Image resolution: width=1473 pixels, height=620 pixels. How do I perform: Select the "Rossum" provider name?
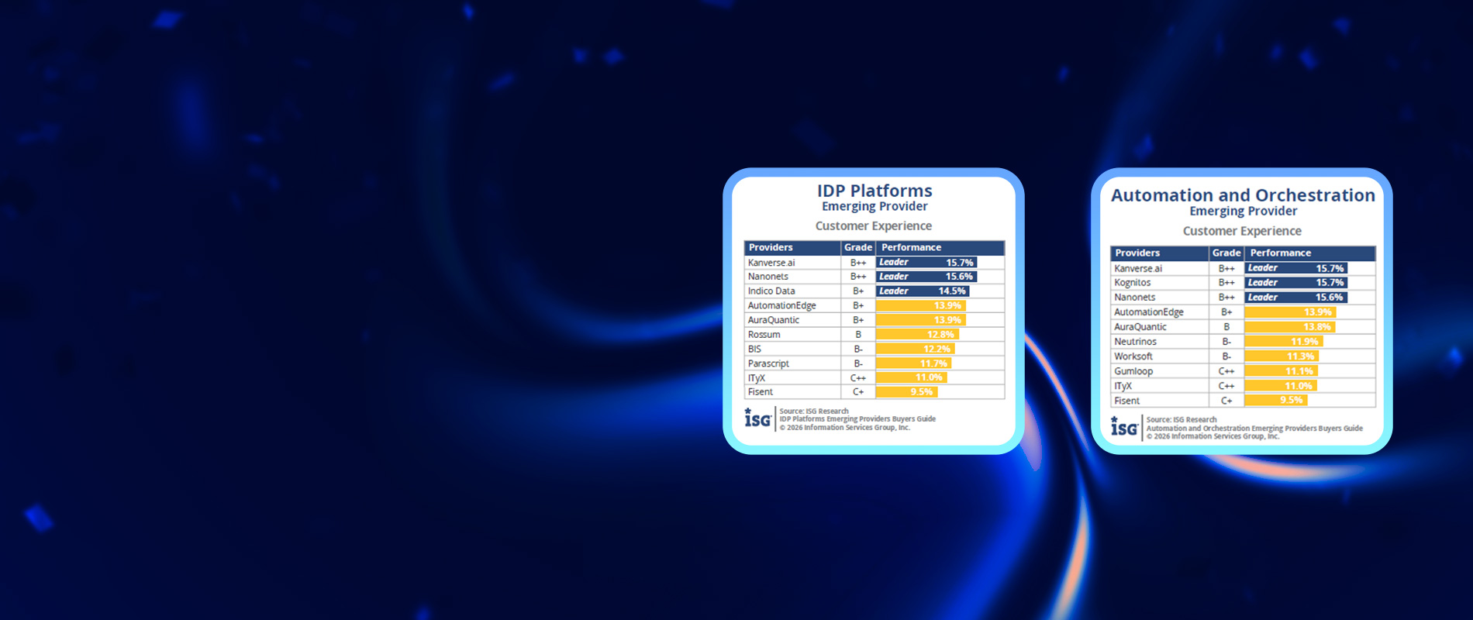click(x=764, y=335)
